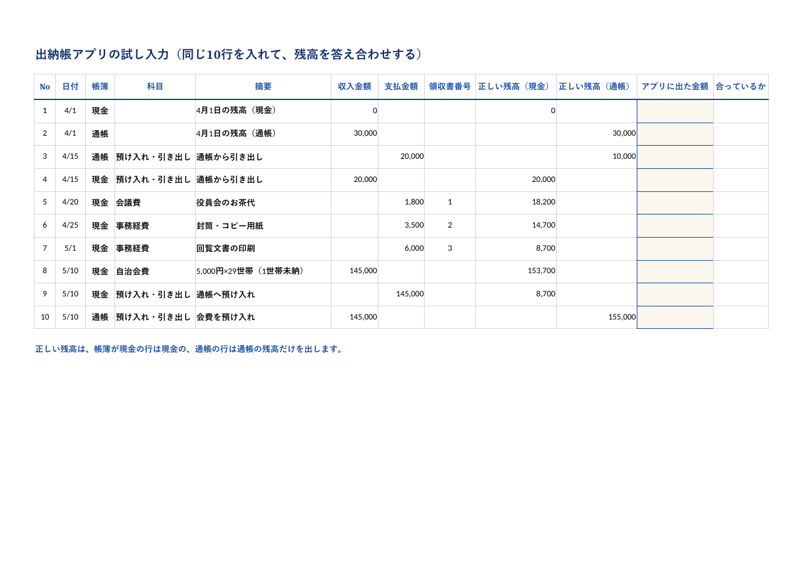Select the 10,000 passbook balance cell
Viewport: 805px width, 569px height.
tap(597, 157)
